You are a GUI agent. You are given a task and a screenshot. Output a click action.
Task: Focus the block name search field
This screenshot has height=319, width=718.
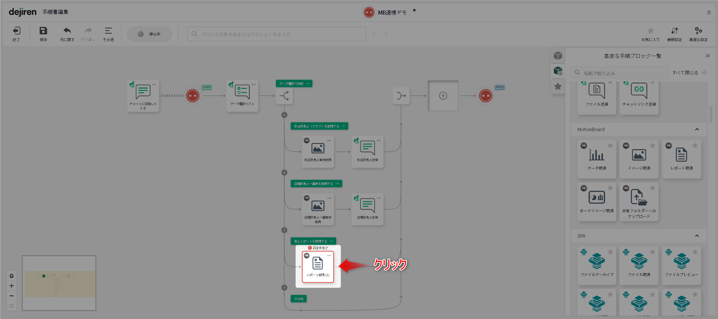click(277, 34)
